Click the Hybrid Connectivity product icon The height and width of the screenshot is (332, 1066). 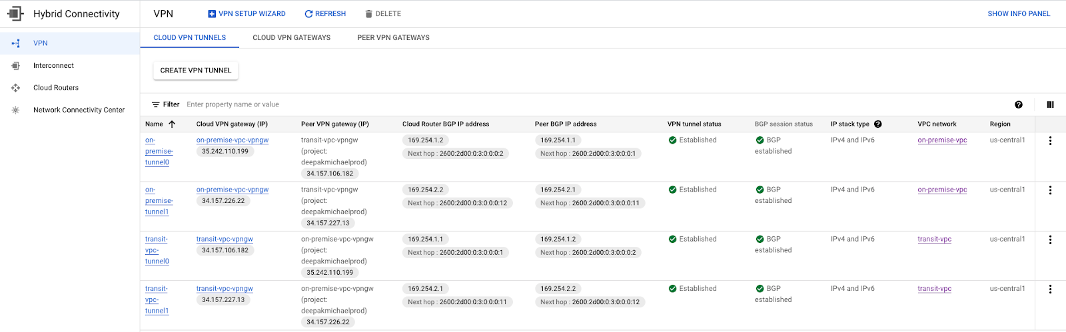[15, 14]
